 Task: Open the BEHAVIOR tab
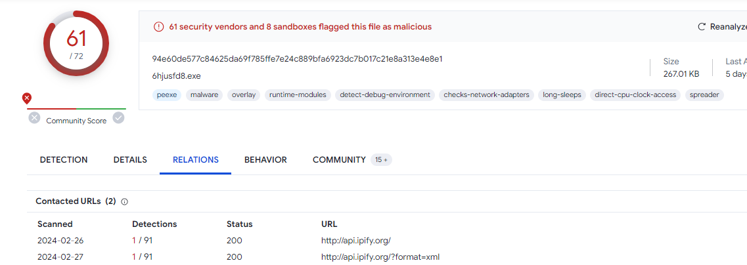pyautogui.click(x=266, y=160)
